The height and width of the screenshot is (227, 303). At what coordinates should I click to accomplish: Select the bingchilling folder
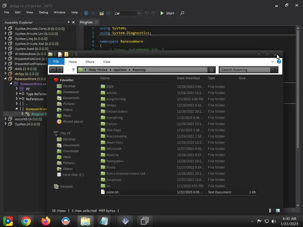[116, 99]
